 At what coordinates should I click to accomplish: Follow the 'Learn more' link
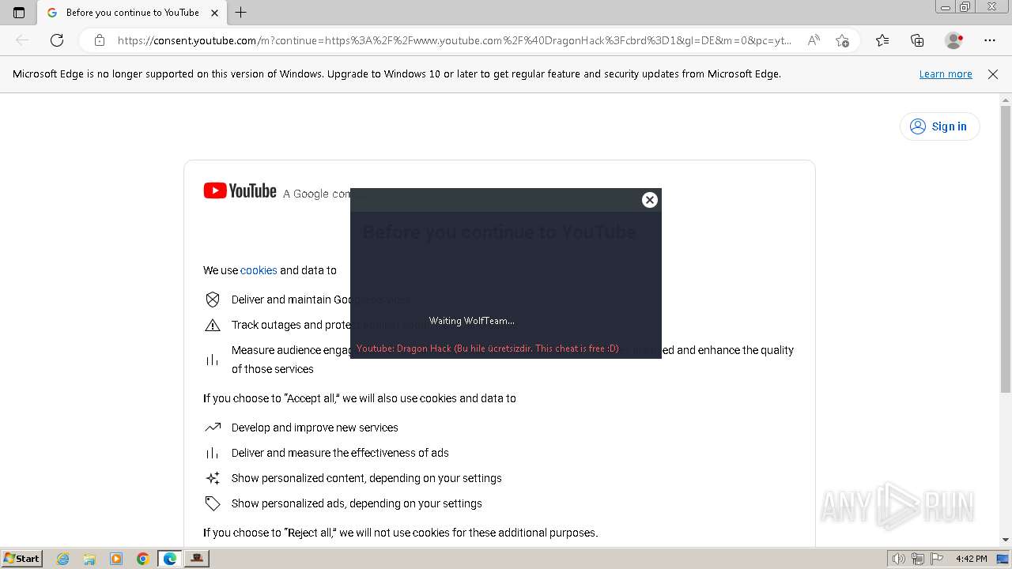[946, 74]
